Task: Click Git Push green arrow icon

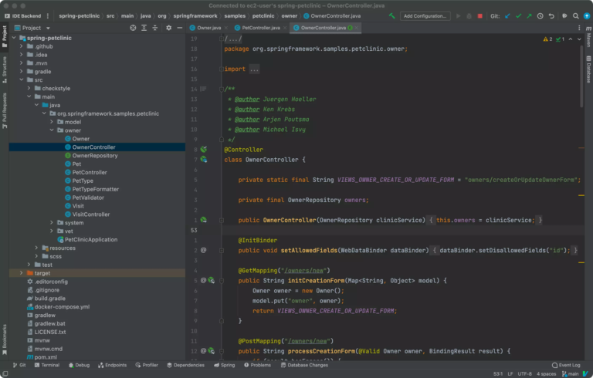Action: tap(529, 16)
